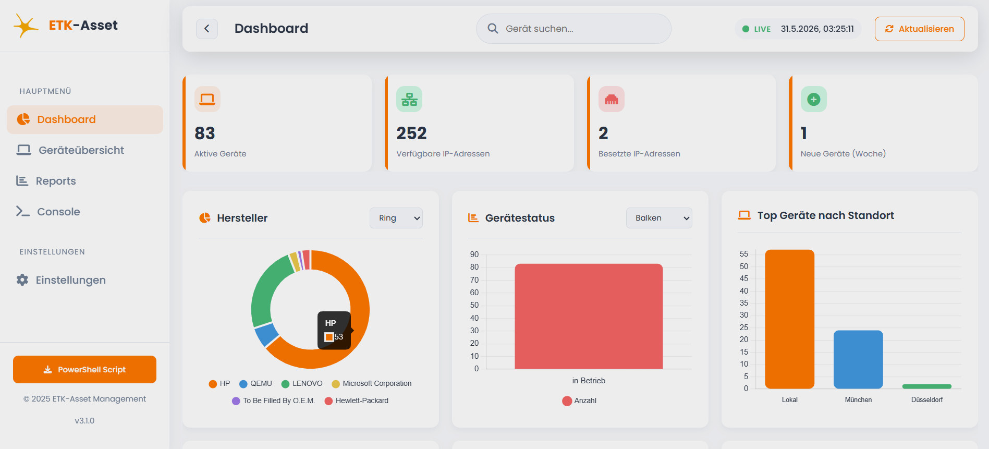Open the Dashboard menu item

(85, 119)
